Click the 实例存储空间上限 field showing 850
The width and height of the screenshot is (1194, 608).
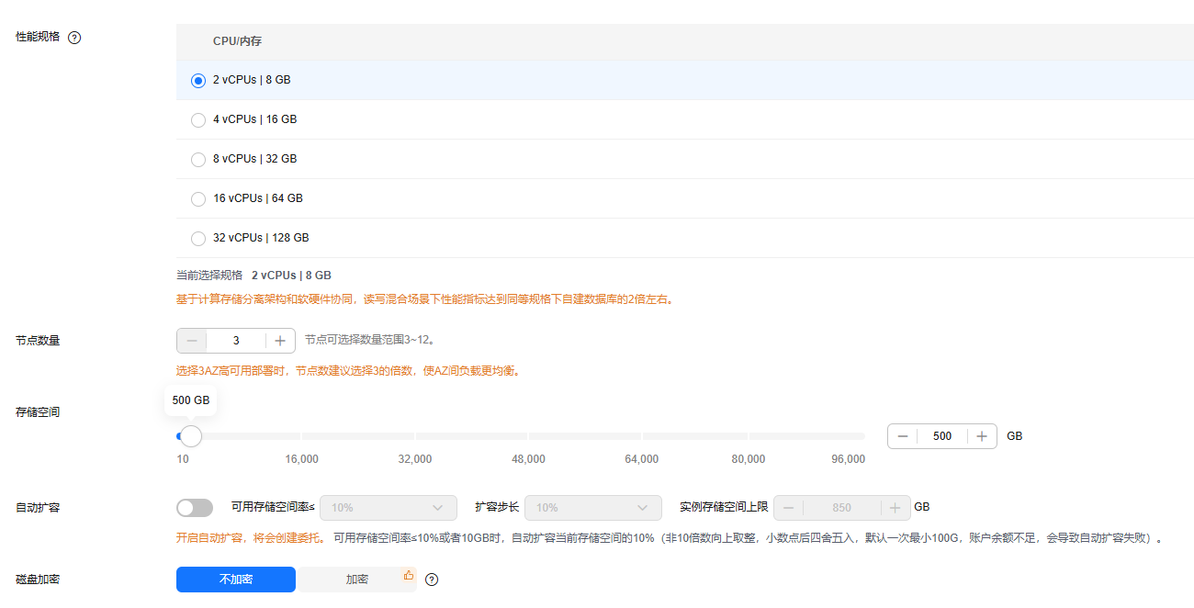click(841, 507)
